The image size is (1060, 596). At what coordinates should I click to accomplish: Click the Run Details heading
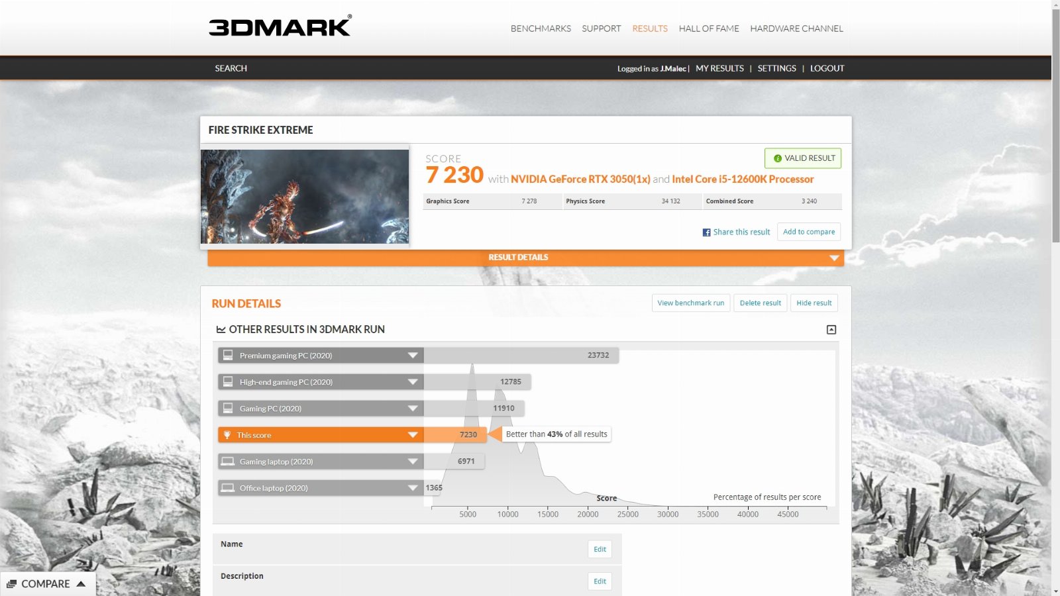(246, 303)
